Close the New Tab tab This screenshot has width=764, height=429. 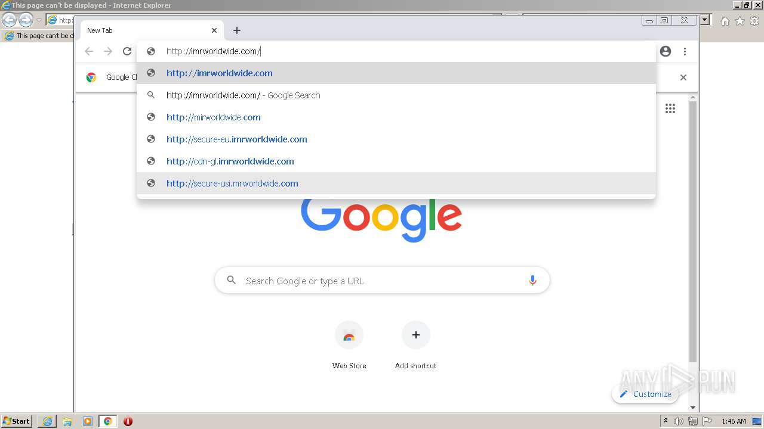coord(214,30)
